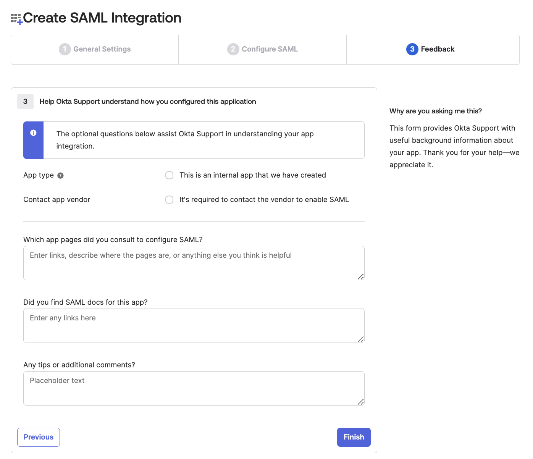Switch to the General Settings tab
The image size is (533, 459).
(x=95, y=49)
